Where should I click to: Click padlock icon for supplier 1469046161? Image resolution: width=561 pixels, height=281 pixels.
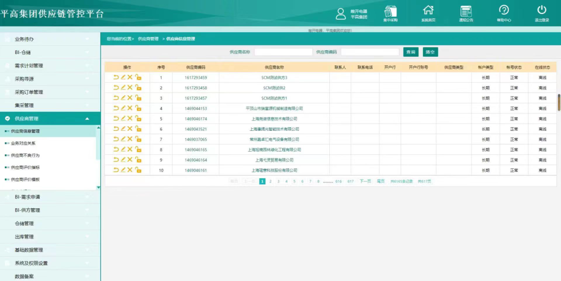coord(138,170)
